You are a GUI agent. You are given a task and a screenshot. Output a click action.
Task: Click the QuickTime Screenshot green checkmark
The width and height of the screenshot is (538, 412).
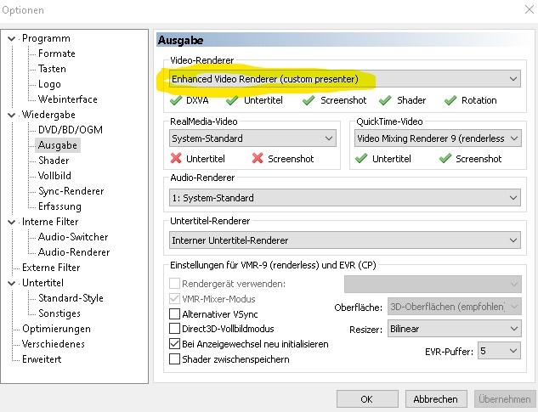point(445,159)
